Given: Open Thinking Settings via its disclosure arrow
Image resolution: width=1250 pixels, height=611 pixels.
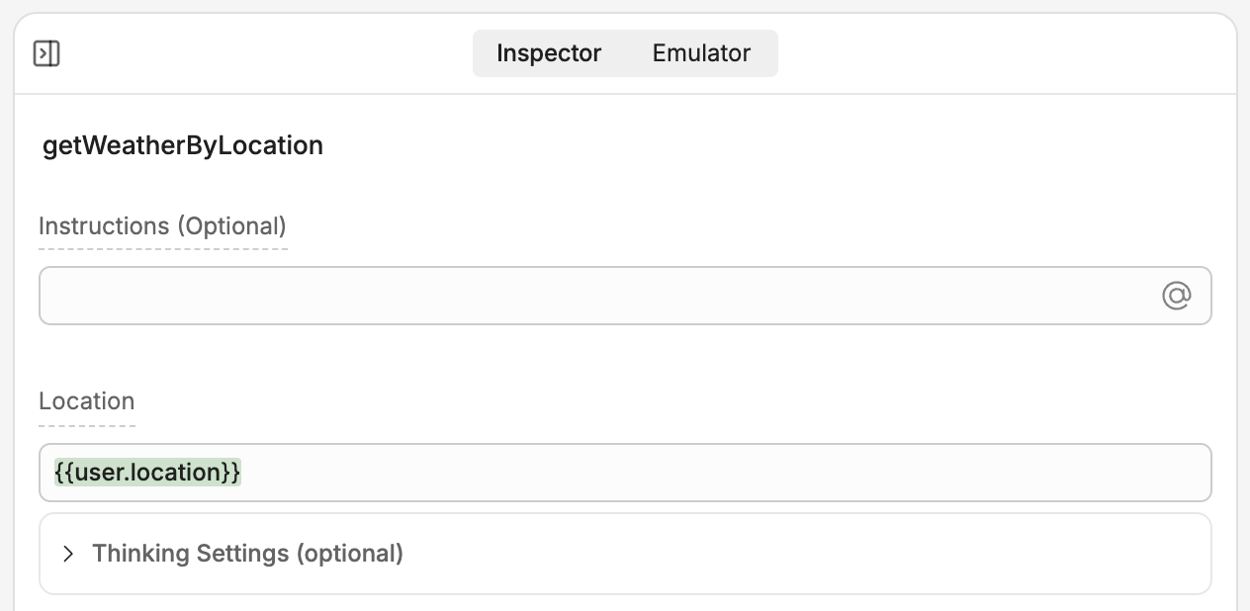Looking at the screenshot, I should tap(68, 554).
